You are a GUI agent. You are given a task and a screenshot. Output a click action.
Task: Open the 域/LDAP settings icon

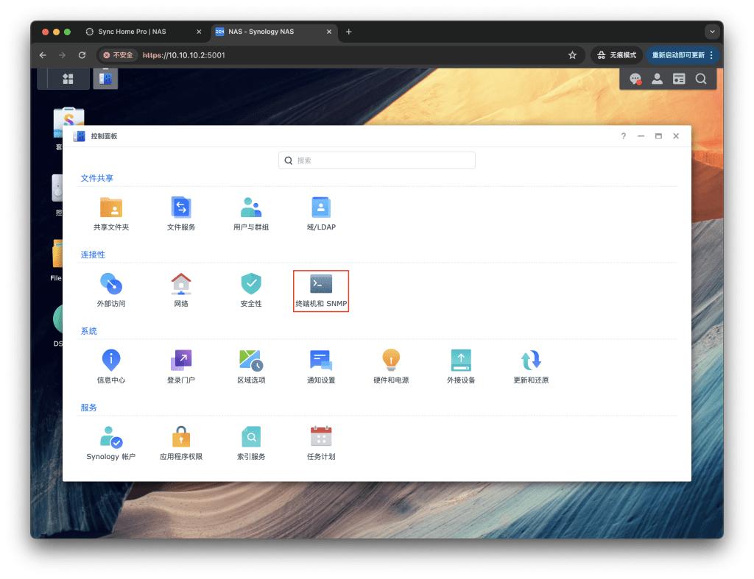click(x=321, y=214)
